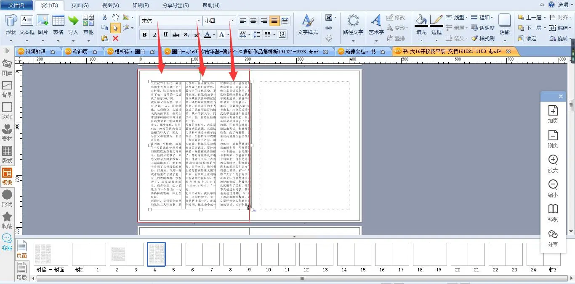575x284 pixels.
Task: Click the paste clipboard icon
Action: tap(105, 38)
